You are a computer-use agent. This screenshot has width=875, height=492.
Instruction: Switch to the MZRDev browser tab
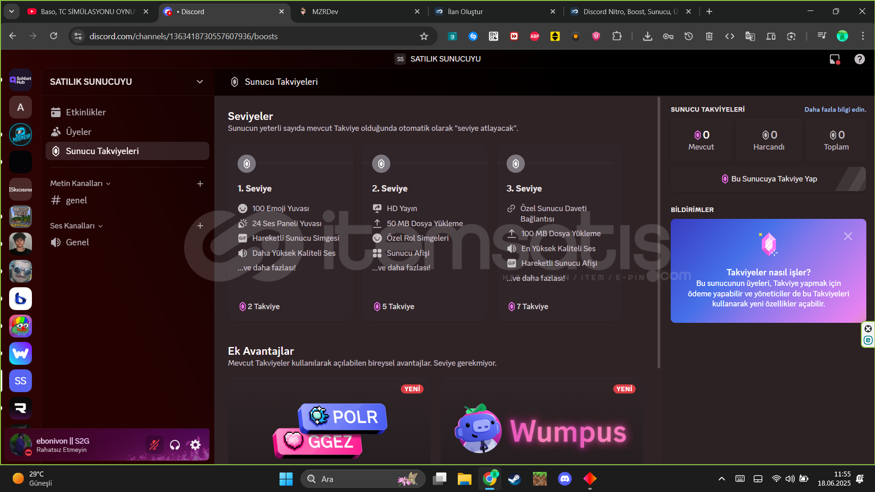tap(358, 11)
